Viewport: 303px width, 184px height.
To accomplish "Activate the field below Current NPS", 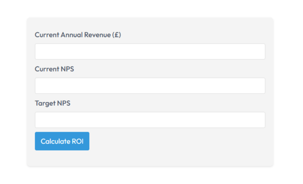I will click(150, 86).
